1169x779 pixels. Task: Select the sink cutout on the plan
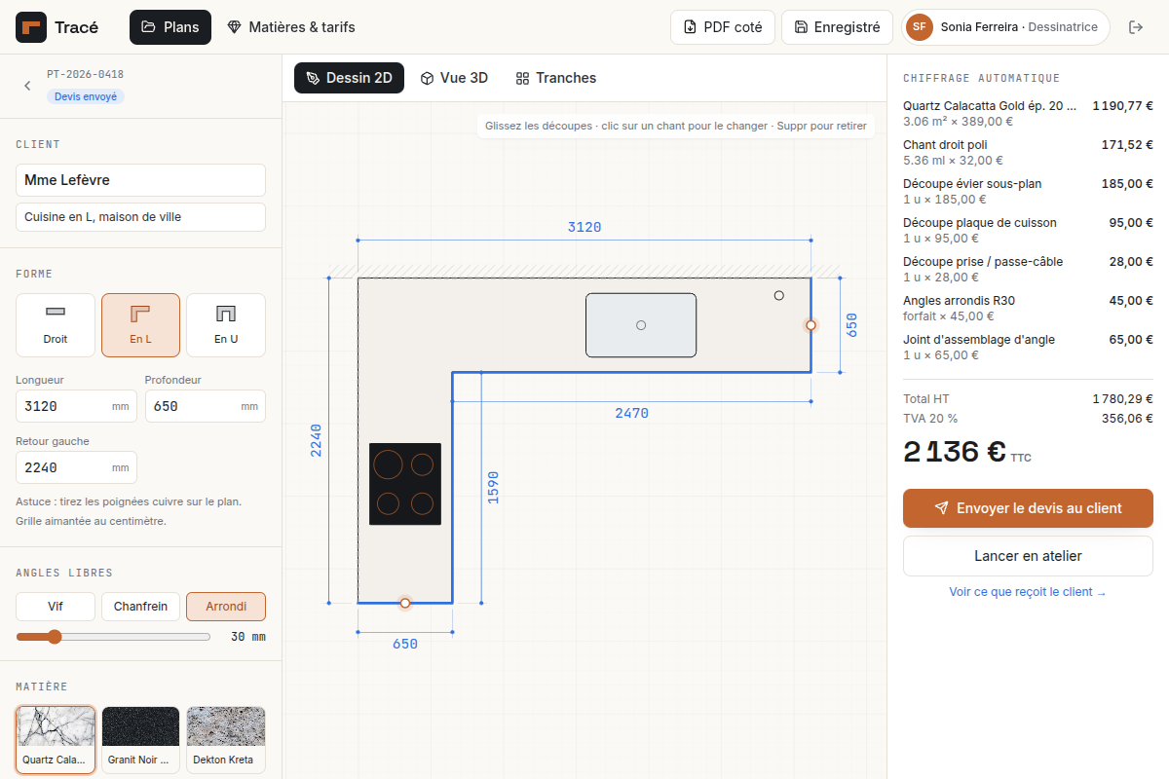tap(641, 324)
